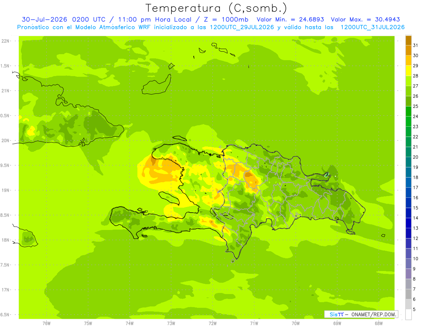Pick the legend swatch between 26 and 27
425x328 pixels.
pyautogui.click(x=408, y=91)
